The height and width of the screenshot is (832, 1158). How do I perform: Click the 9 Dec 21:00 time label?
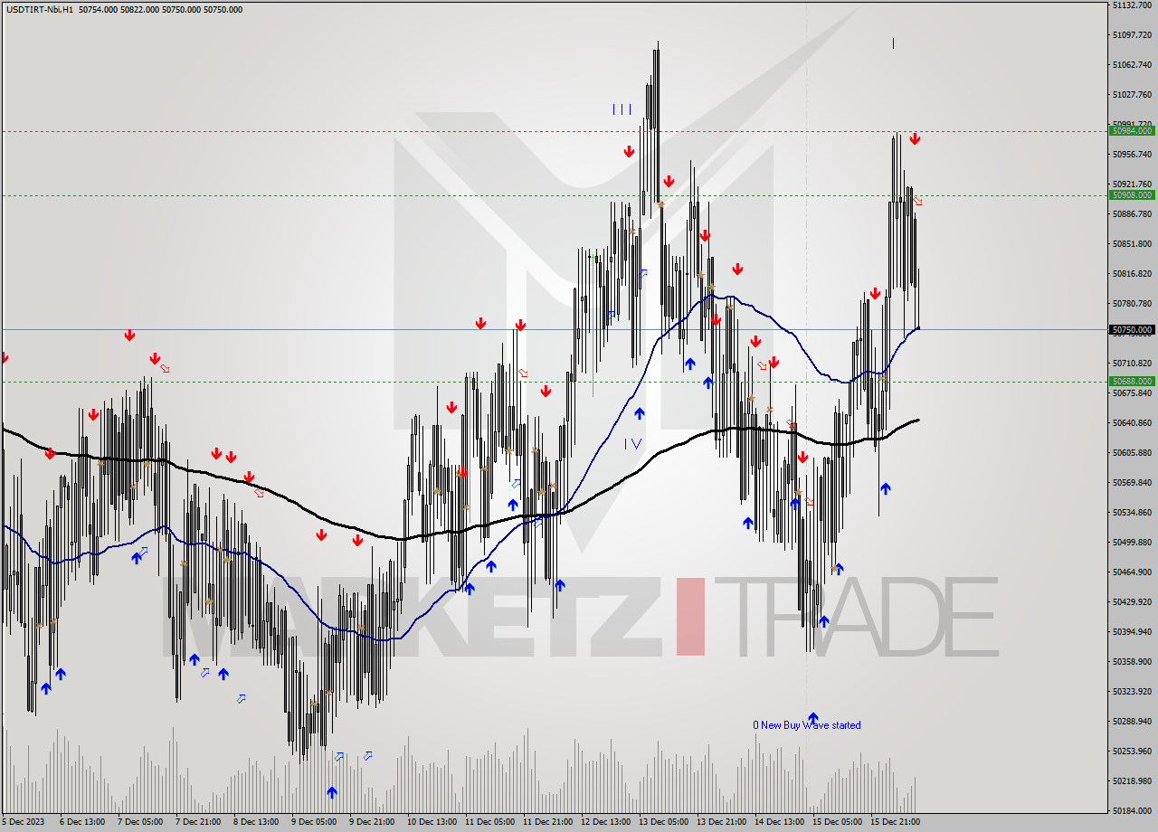coord(371,822)
